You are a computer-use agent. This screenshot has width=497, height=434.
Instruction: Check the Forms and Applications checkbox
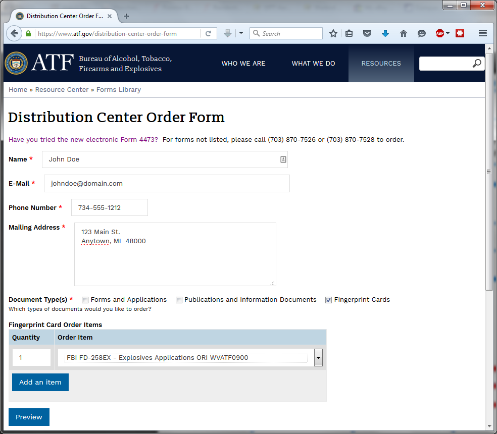[x=85, y=300]
